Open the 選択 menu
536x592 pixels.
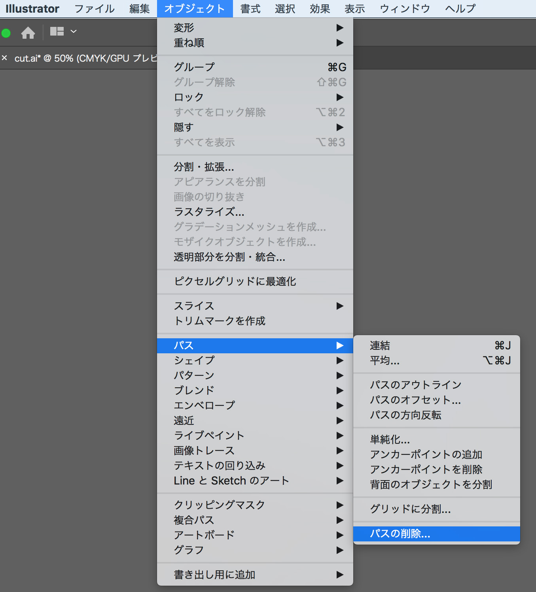tap(285, 9)
